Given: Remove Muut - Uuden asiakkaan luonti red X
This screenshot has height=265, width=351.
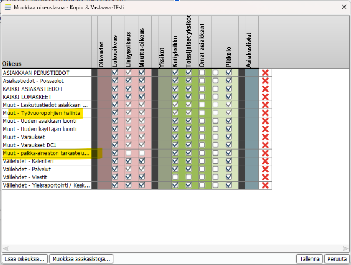Looking at the screenshot, I should tap(265, 121).
